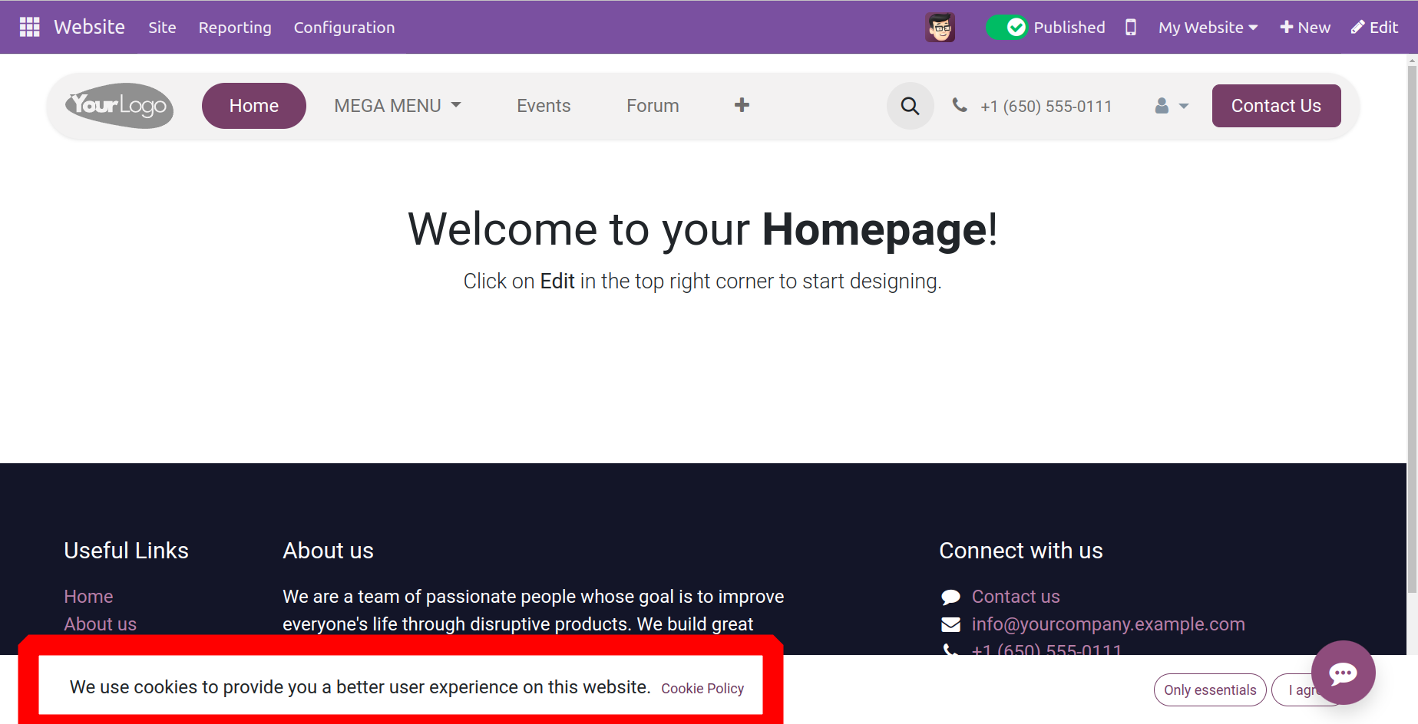This screenshot has width=1418, height=724.
Task: Toggle the Published switch off
Action: pos(1006,28)
